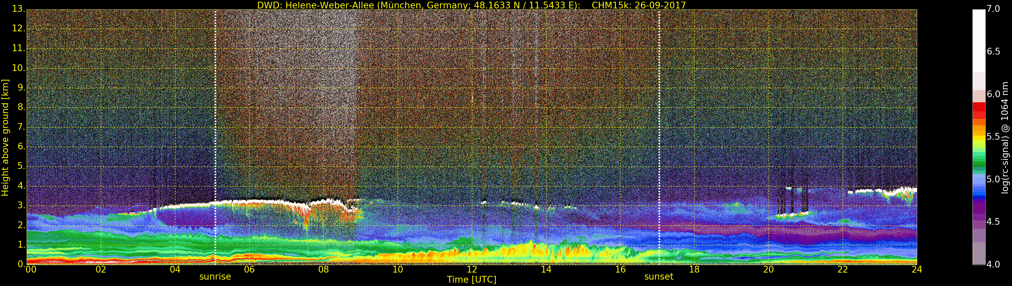This screenshot has height=286, width=1012.
Task: Click the colorbar tick value '4.5'
Action: click(993, 222)
